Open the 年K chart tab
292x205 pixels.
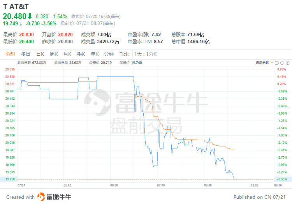(x=95, y=54)
